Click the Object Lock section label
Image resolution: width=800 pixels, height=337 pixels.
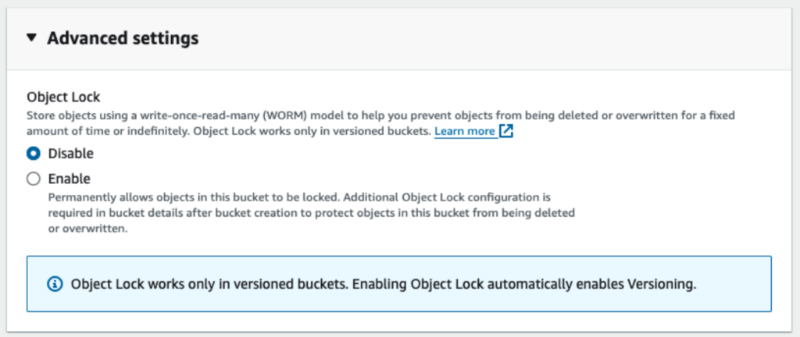tap(62, 98)
